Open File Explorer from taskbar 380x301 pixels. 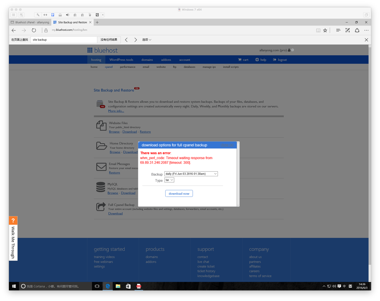click(x=118, y=286)
